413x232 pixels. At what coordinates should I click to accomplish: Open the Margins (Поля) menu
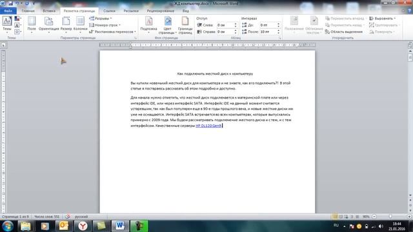[x=32, y=24]
